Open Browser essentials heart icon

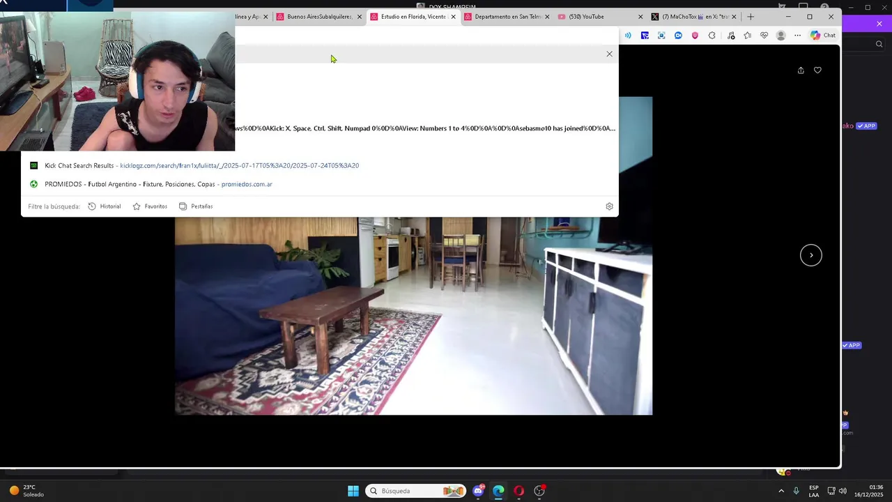coord(764,36)
